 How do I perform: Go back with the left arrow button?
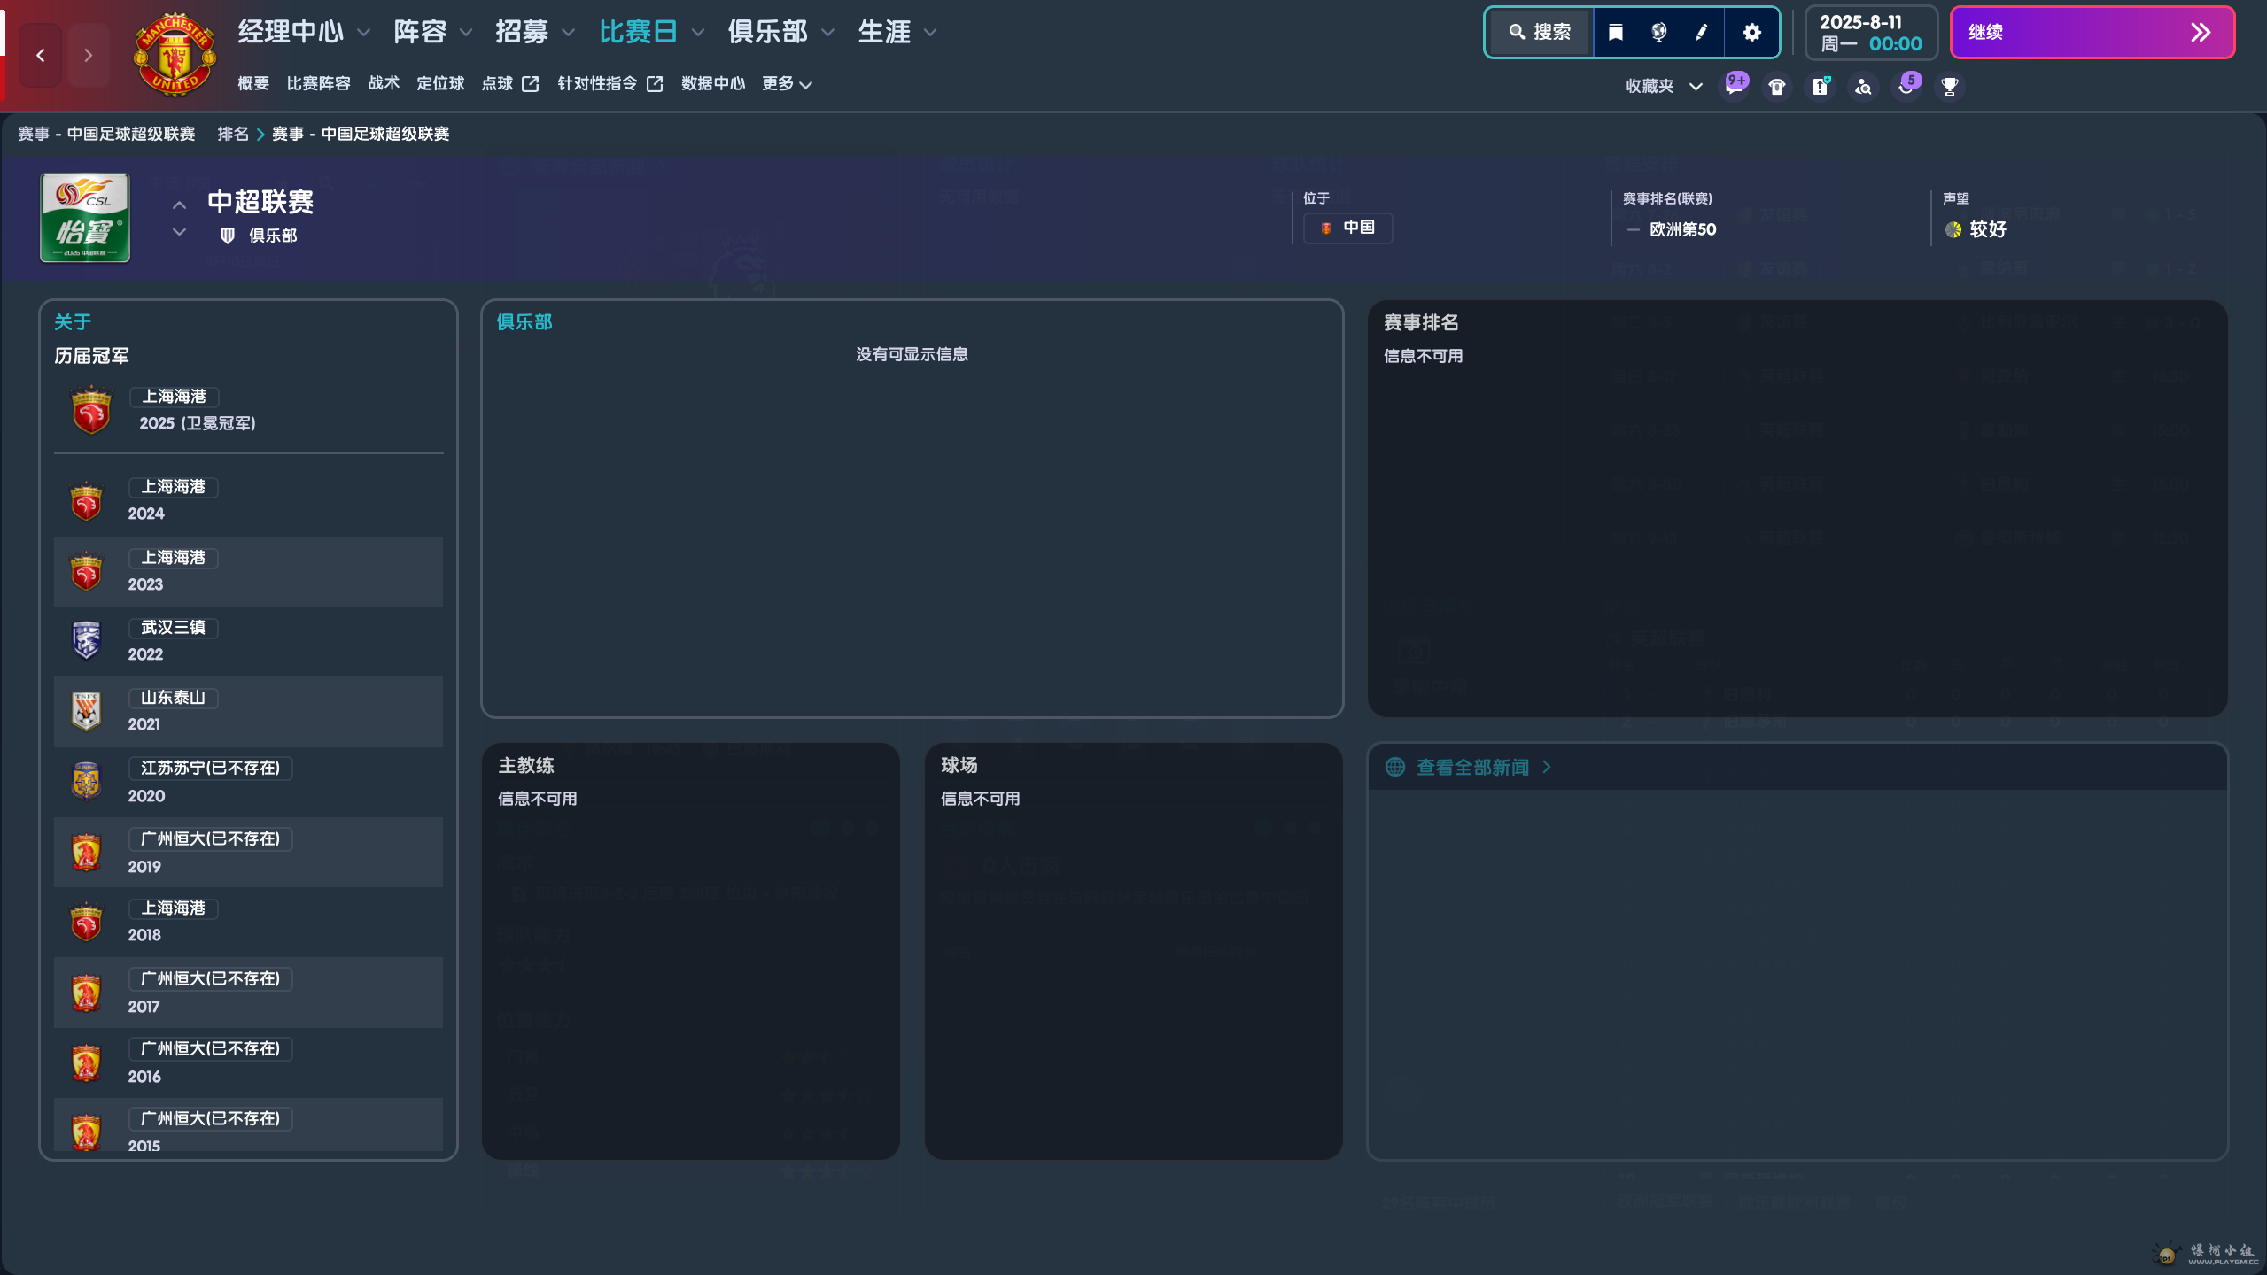(41, 55)
